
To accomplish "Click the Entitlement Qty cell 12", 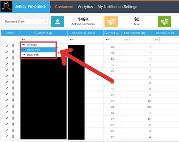I will [x=149, y=119].
